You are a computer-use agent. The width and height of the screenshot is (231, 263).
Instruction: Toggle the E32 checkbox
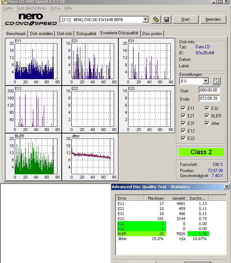point(207,108)
